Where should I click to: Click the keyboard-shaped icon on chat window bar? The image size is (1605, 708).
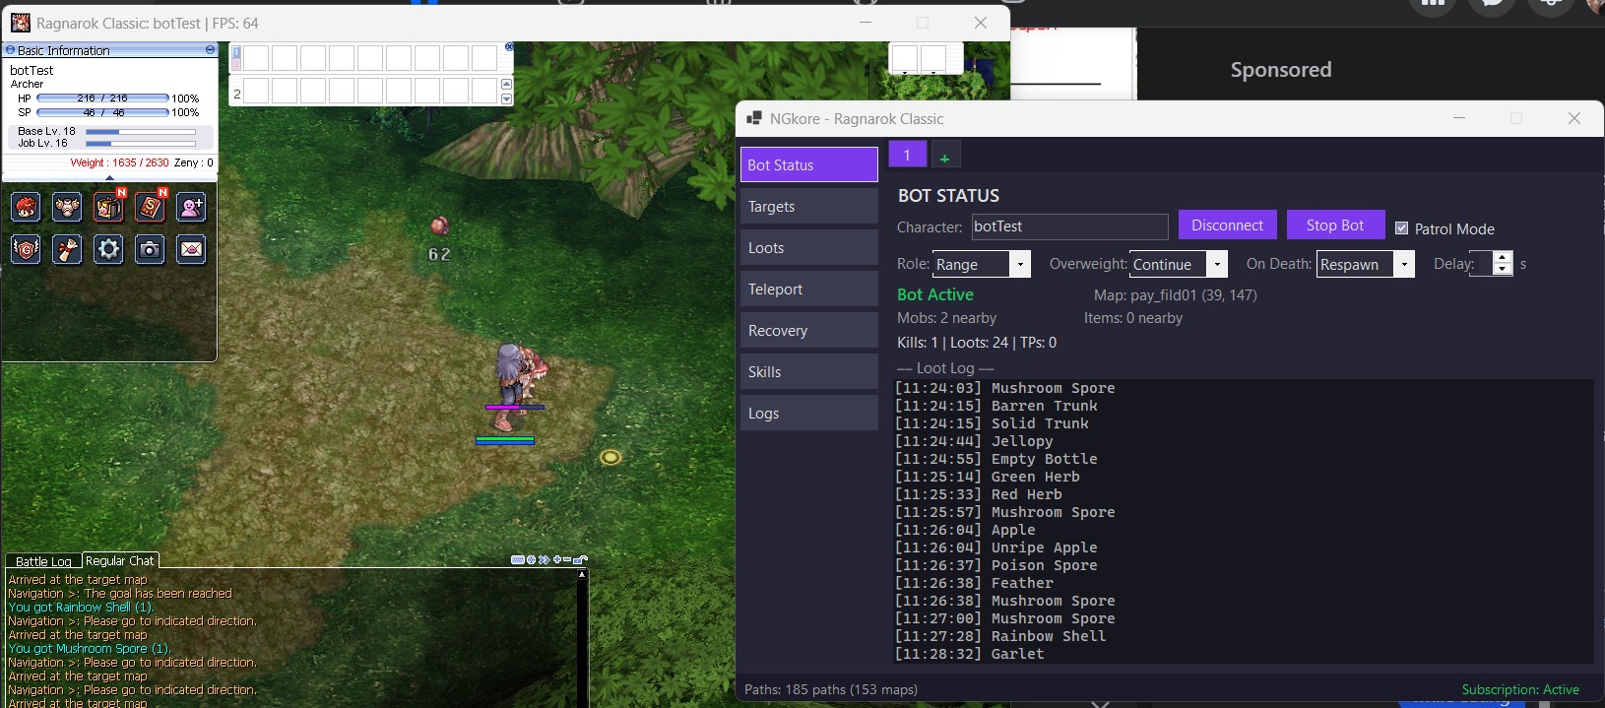point(518,559)
